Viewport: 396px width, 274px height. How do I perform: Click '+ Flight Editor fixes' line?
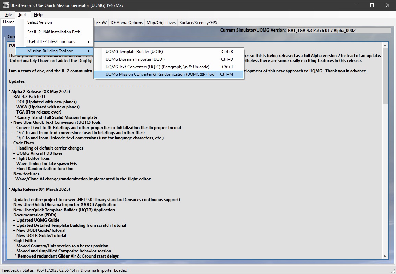(x=31, y=158)
